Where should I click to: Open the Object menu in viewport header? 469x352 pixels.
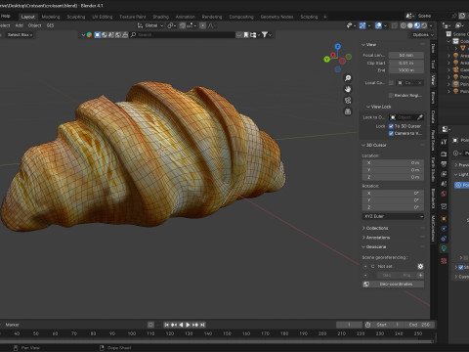pos(34,25)
